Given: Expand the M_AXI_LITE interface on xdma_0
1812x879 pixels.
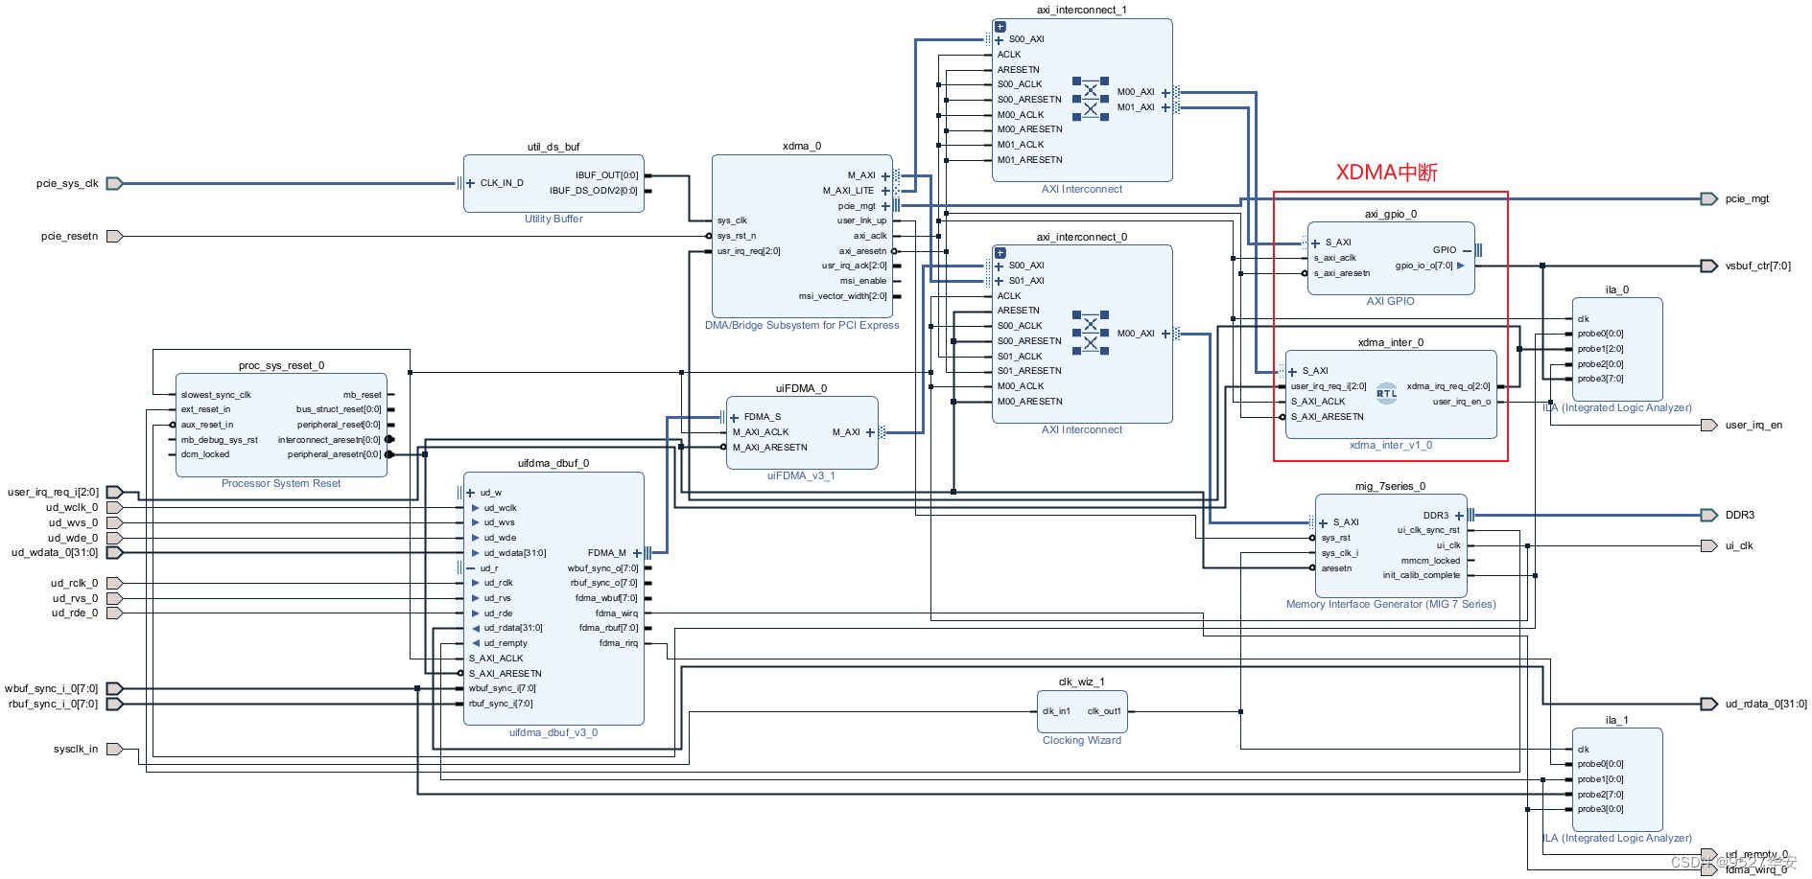Looking at the screenshot, I should point(884,191).
